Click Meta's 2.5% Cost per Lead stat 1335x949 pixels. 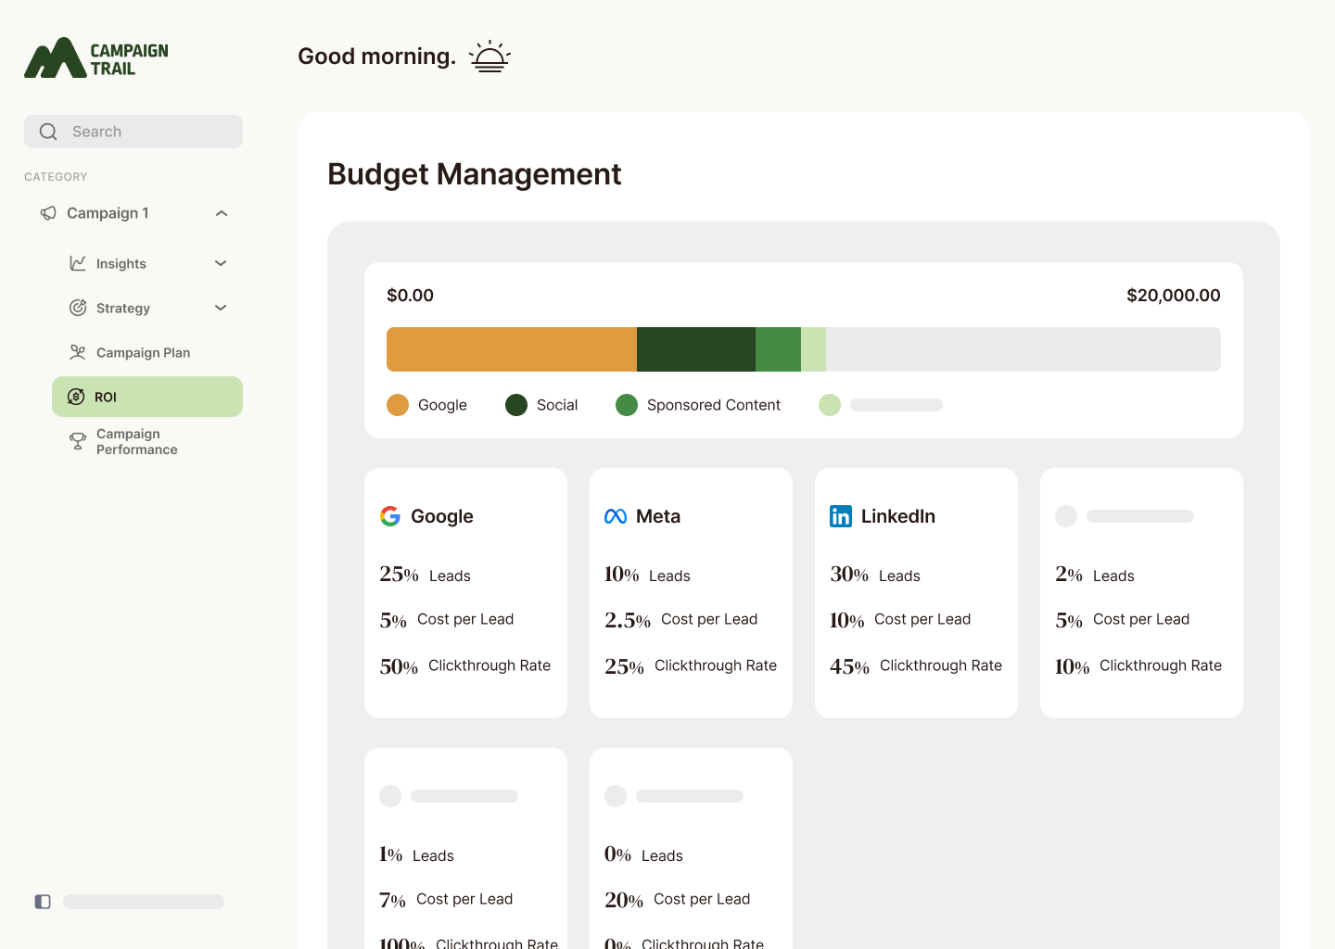pyautogui.click(x=681, y=619)
